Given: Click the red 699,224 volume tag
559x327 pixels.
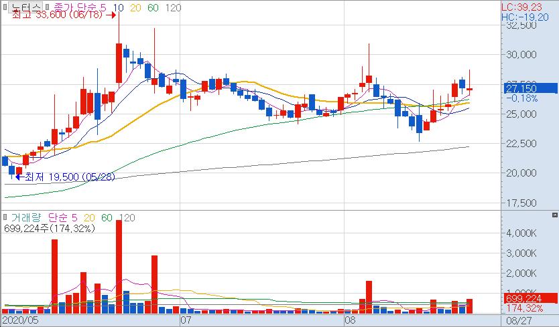Looking at the screenshot, I should click(531, 298).
